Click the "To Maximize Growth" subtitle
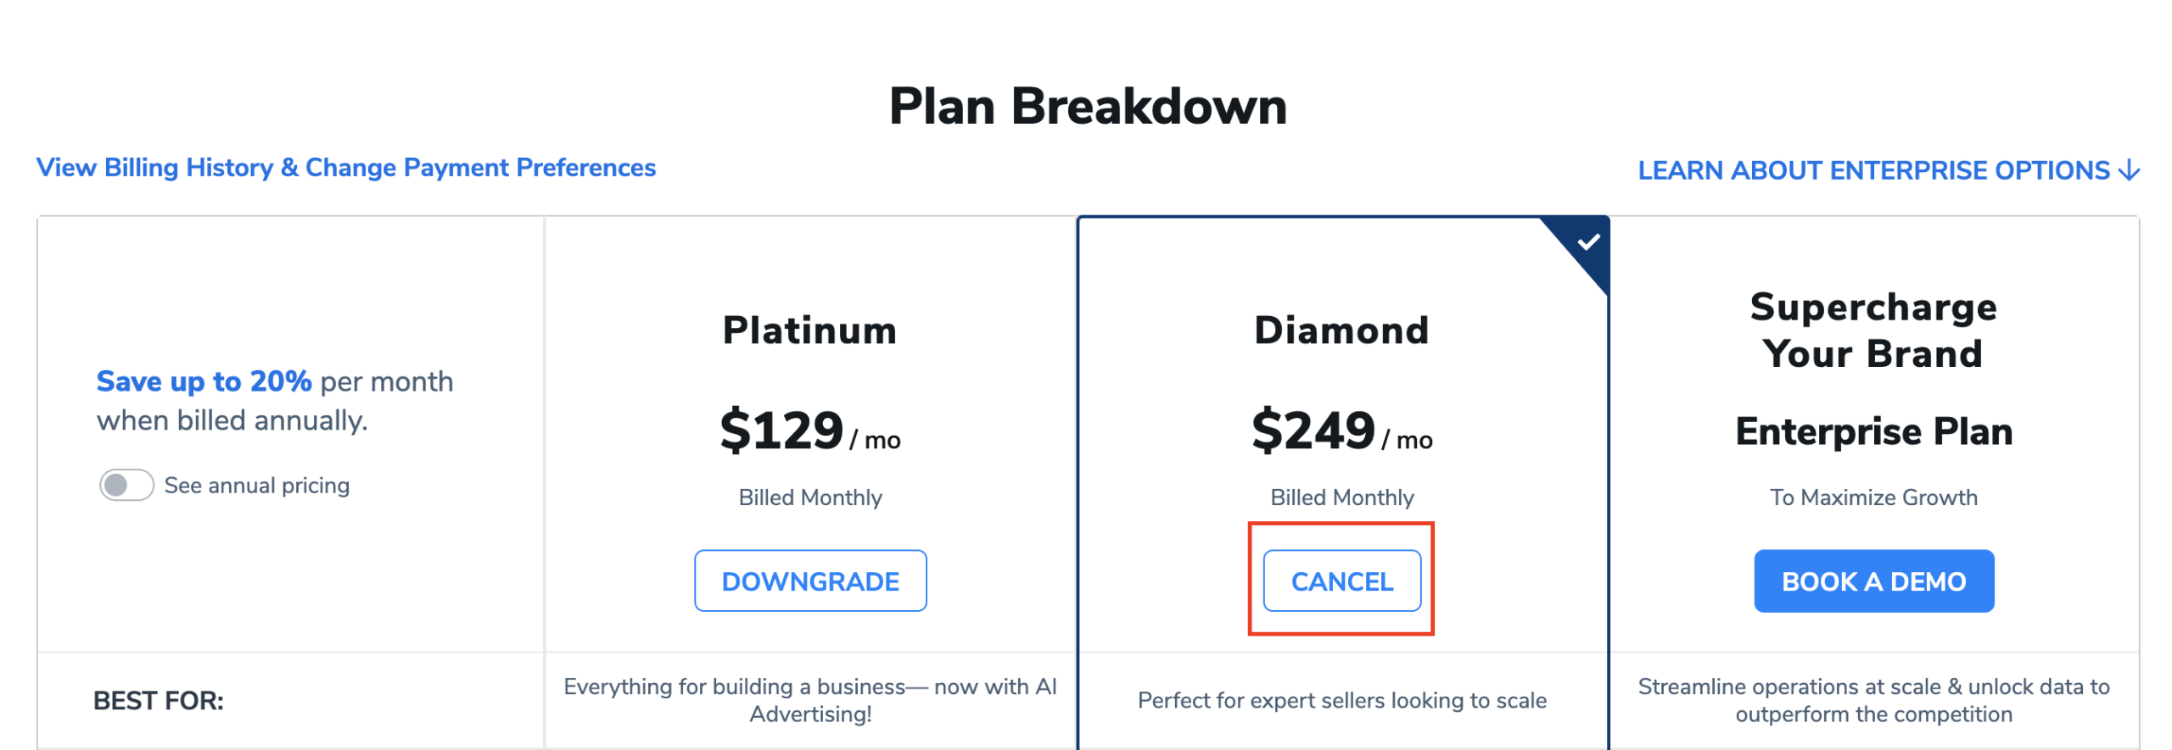The image size is (2172, 750). (1873, 497)
